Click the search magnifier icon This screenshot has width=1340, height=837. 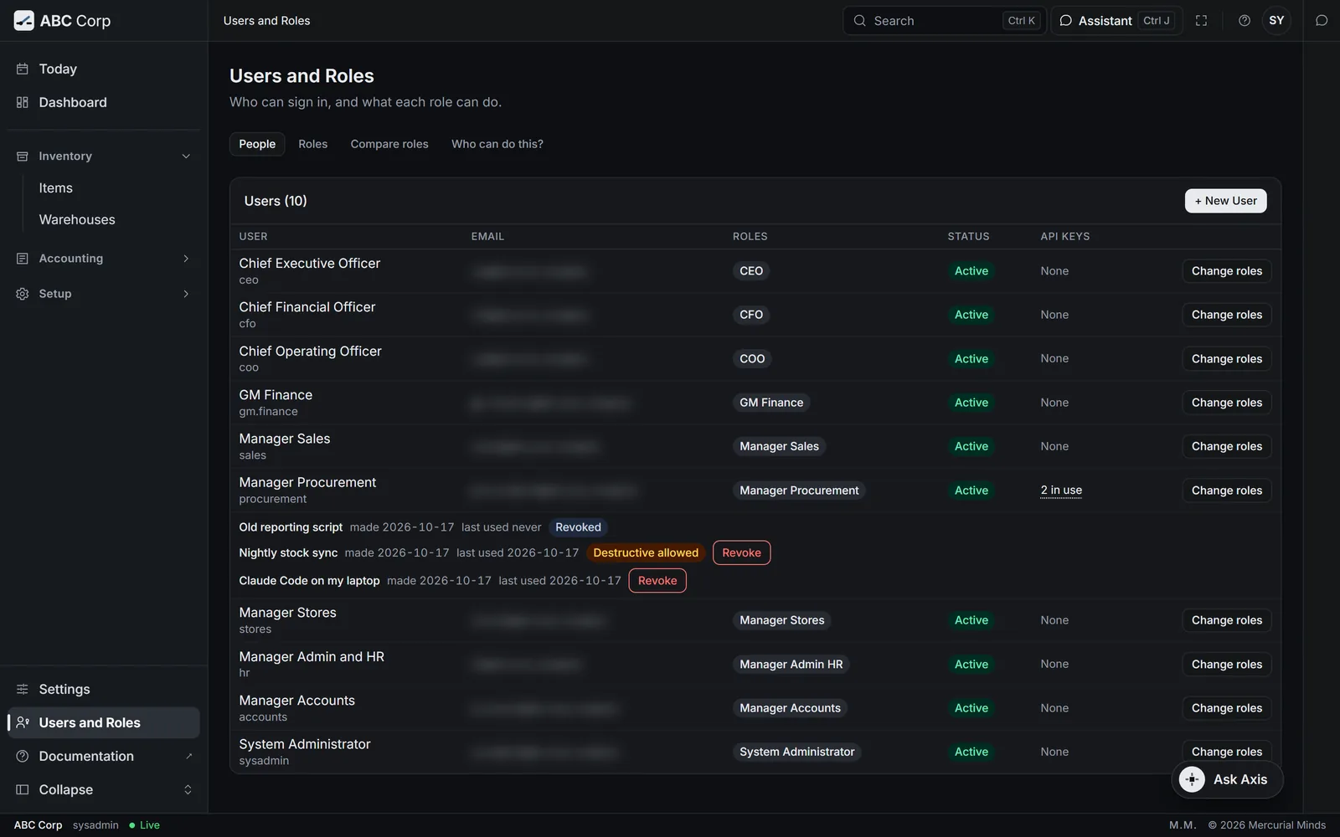coord(859,21)
